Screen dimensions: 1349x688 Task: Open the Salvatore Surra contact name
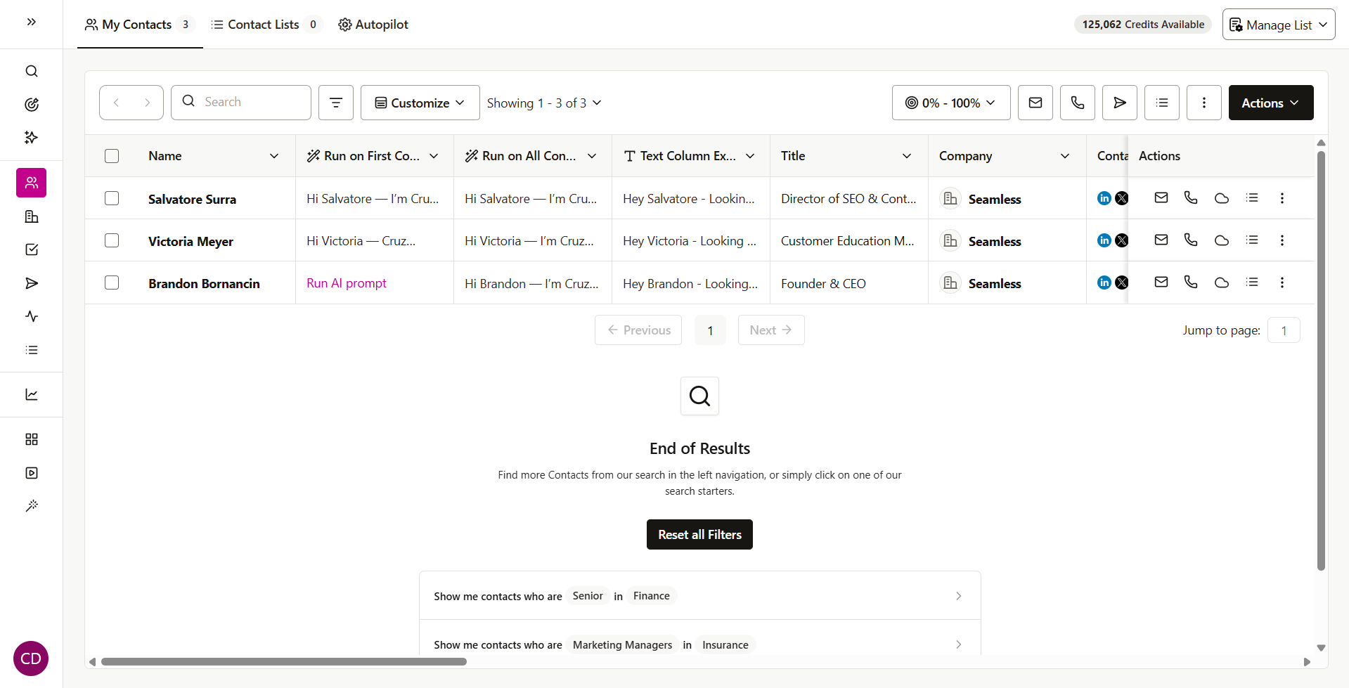[192, 199]
